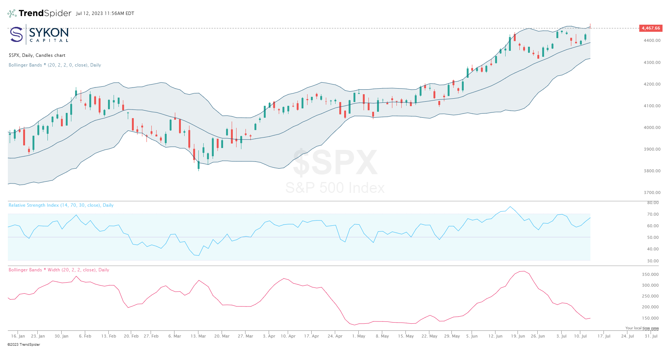Screen dimensions: 670x348
Task: Click the TrendSpider brand name text
Action: tap(45, 13)
